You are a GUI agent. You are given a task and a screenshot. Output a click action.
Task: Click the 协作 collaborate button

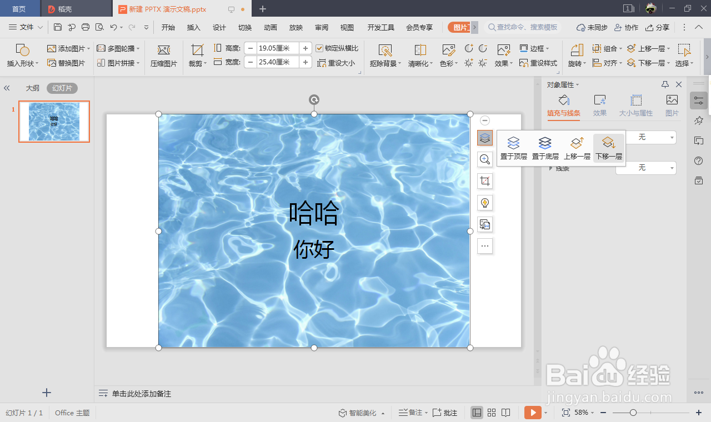[627, 27]
